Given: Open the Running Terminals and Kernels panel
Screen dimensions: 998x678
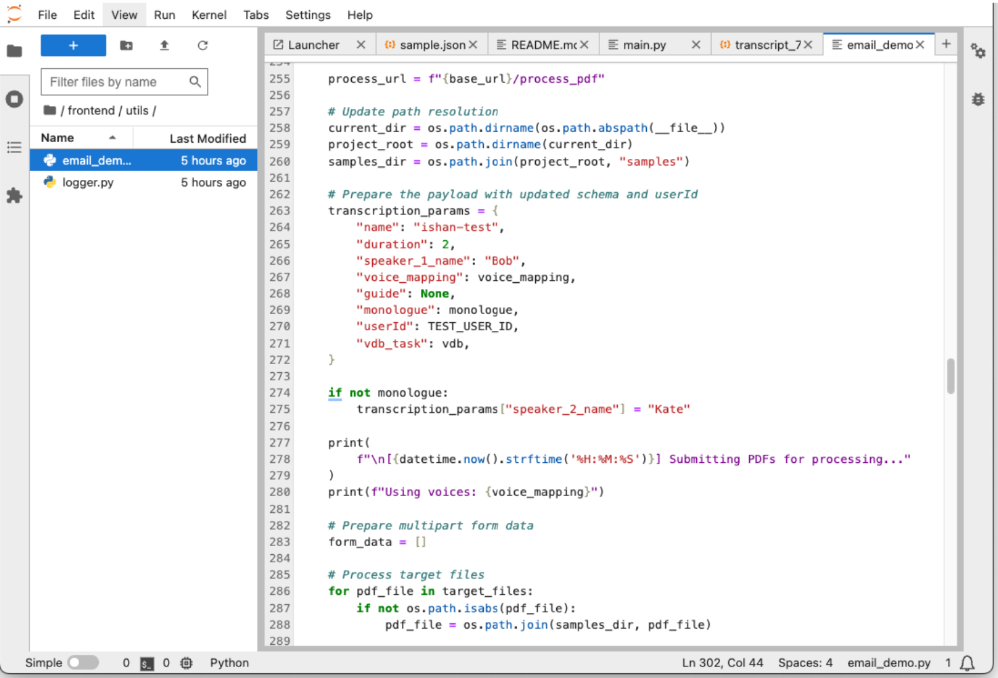Looking at the screenshot, I should click(x=14, y=99).
